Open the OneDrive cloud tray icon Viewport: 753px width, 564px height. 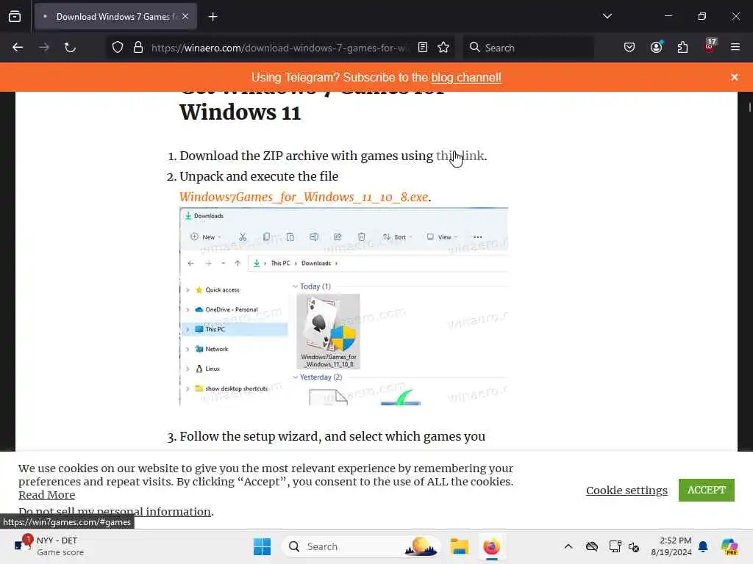(x=592, y=546)
